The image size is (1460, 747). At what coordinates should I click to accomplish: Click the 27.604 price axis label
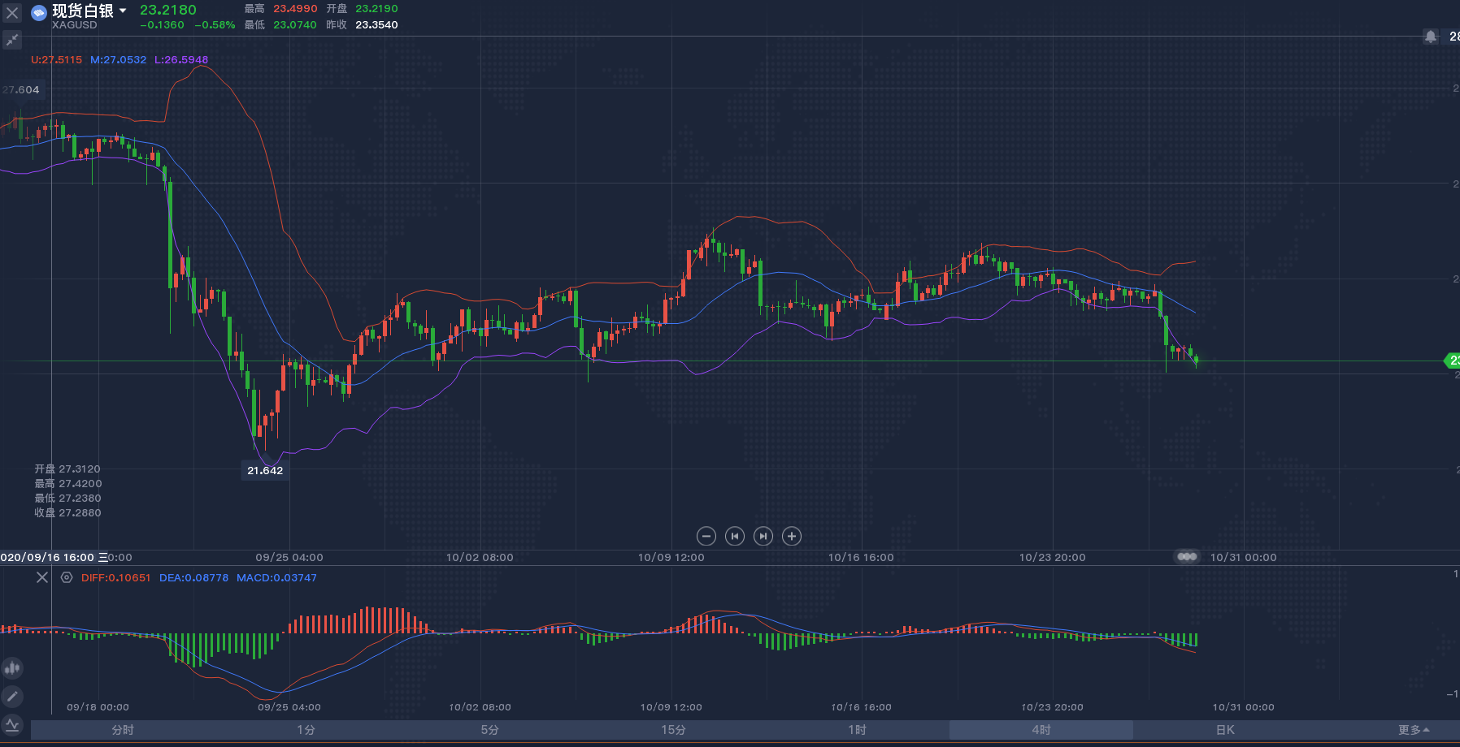point(21,90)
